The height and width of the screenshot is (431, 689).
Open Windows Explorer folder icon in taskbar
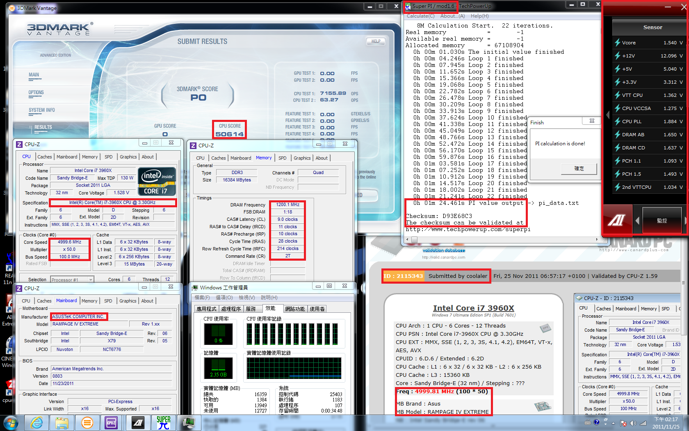pyautogui.click(x=62, y=423)
